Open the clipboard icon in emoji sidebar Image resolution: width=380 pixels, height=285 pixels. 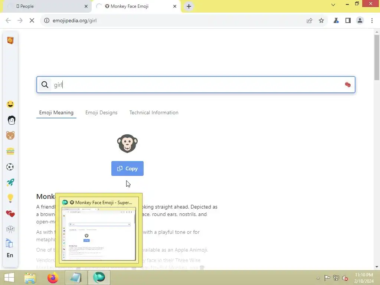9,243
